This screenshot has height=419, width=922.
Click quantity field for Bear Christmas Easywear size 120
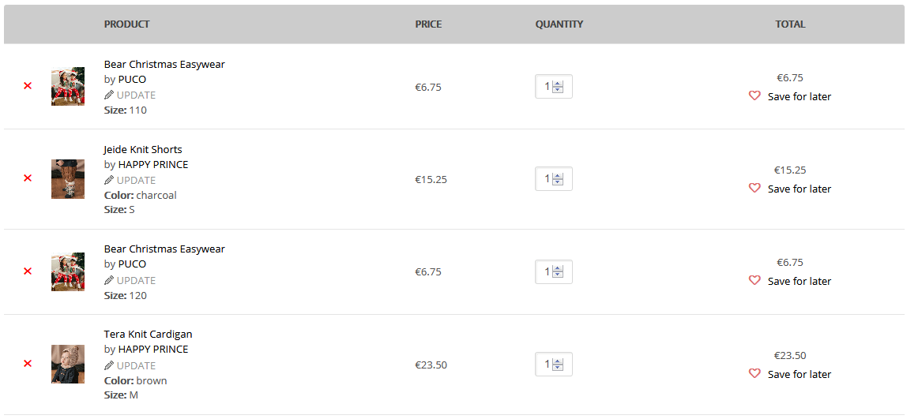(553, 271)
